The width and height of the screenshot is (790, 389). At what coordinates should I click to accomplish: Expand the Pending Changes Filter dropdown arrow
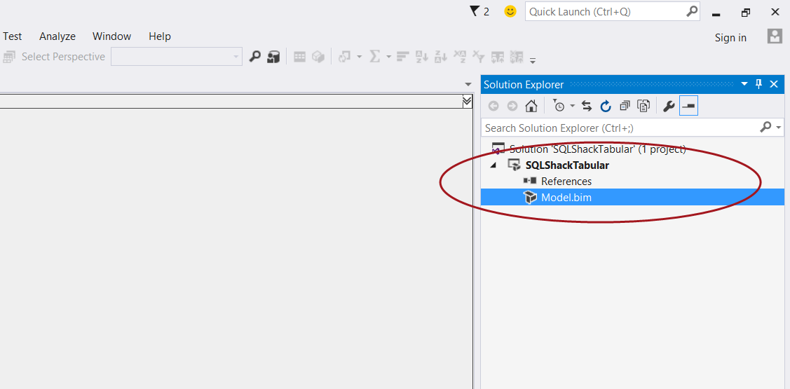pos(572,106)
